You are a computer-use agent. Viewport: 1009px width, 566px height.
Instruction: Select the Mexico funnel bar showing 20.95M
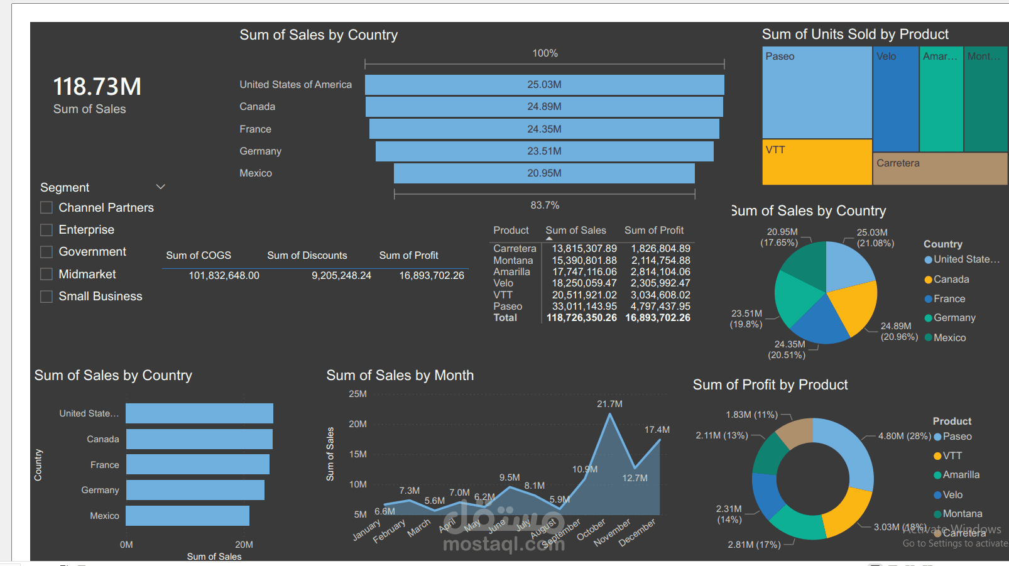pos(544,173)
